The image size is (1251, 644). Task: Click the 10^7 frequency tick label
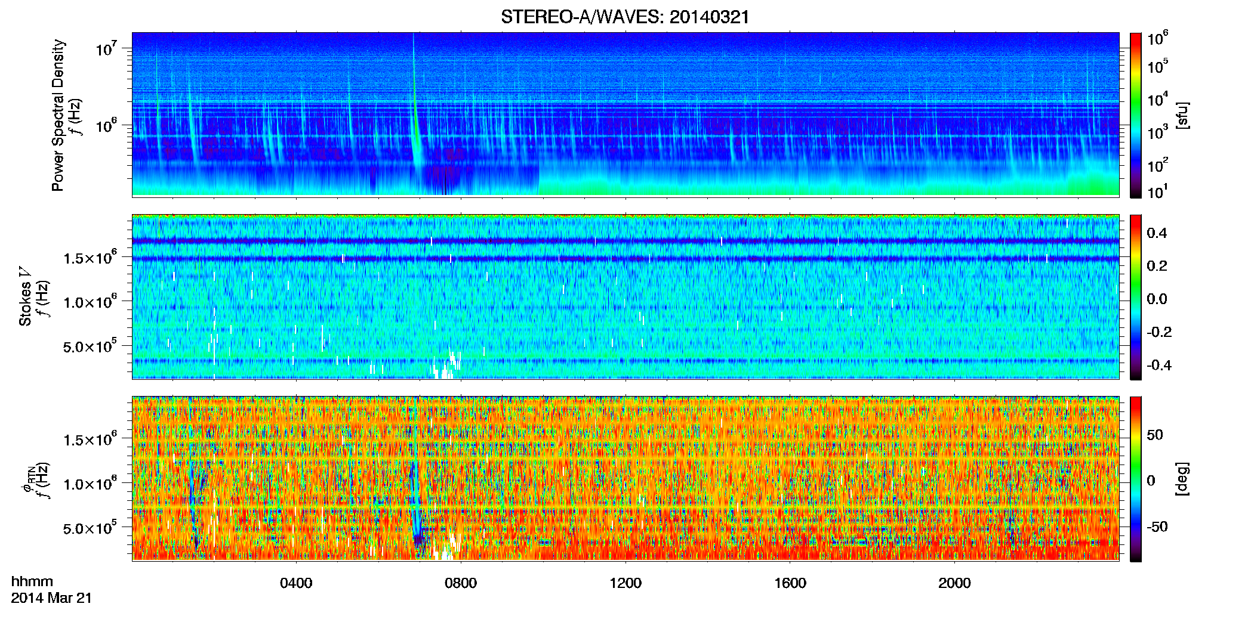tap(107, 48)
